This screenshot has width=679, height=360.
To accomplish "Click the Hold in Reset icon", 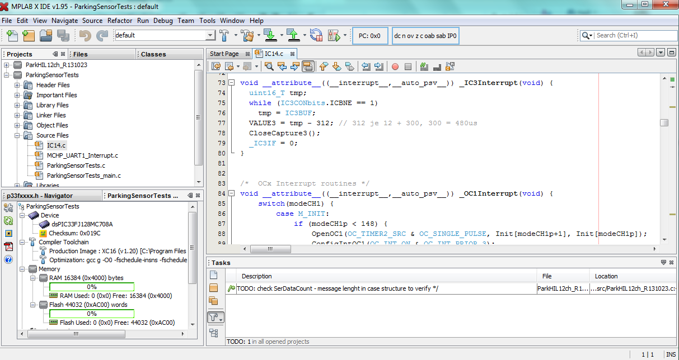I will (316, 35).
